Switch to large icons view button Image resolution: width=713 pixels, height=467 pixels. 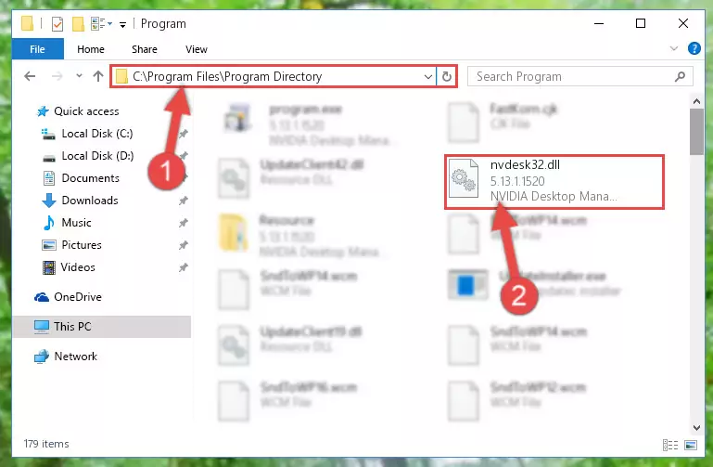(690, 445)
